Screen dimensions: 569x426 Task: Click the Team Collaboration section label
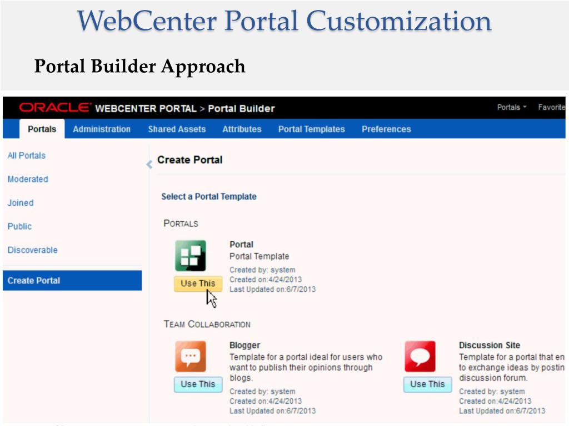(x=207, y=324)
